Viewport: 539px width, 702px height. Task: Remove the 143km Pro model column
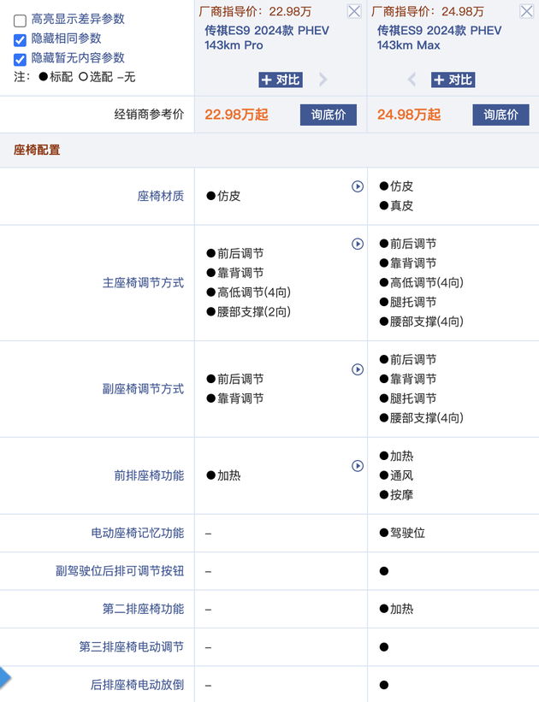tap(353, 11)
